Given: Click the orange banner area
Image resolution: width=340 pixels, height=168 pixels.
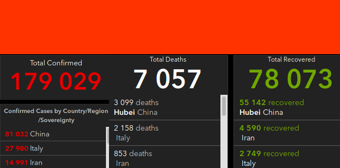Looking at the screenshot, I should click(170, 27).
